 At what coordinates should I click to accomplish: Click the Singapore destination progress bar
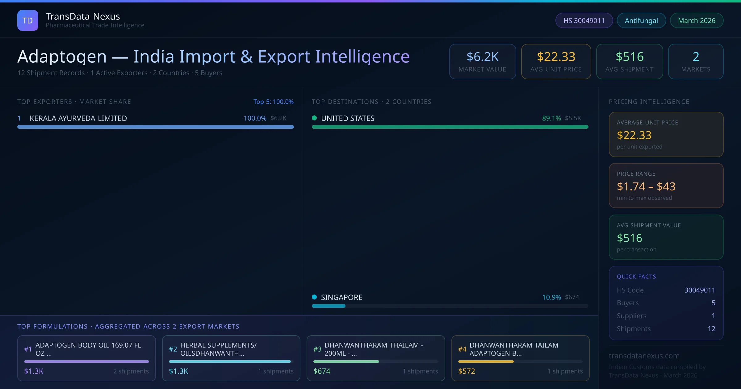click(450, 306)
